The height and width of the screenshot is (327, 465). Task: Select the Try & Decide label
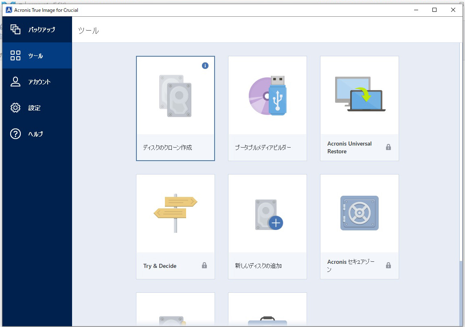(160, 266)
